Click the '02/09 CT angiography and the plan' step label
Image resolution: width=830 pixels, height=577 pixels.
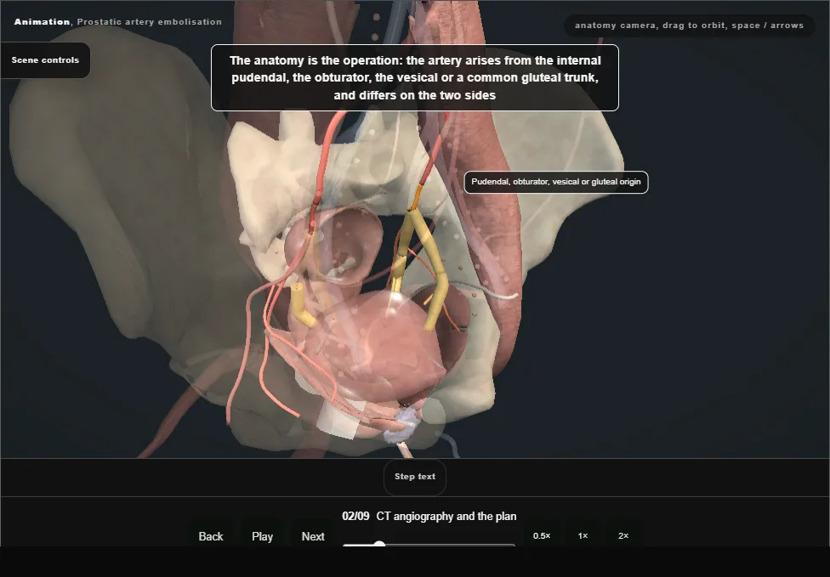[x=429, y=516]
